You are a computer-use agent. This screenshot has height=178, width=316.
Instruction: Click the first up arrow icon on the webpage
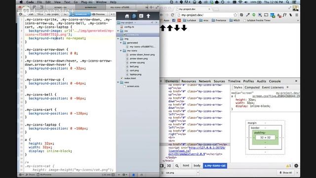(163, 28)
